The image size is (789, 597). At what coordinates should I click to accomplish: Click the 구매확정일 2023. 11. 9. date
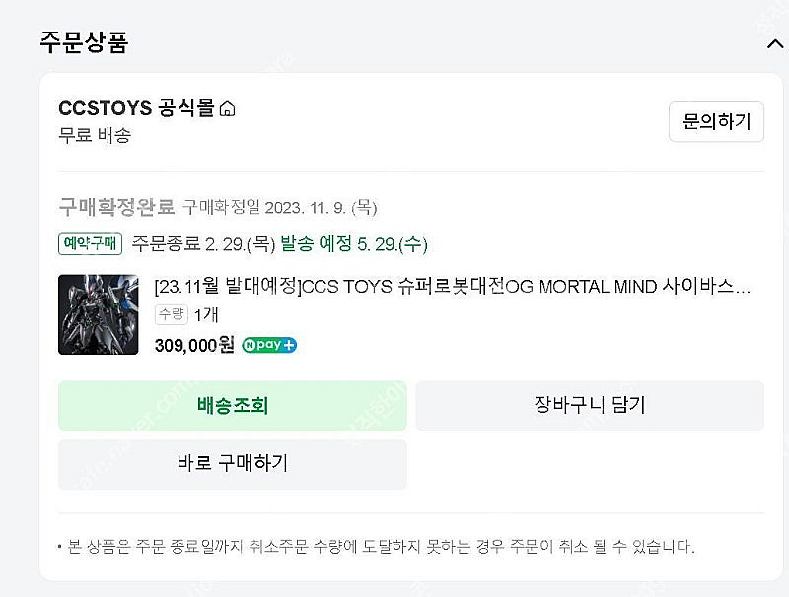pos(280,207)
